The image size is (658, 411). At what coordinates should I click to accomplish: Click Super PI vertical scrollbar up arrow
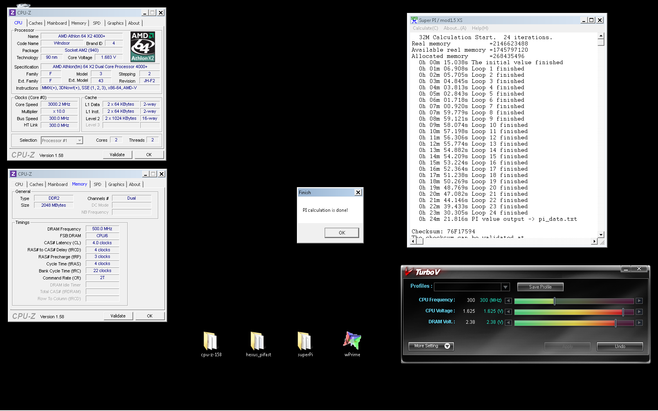coord(601,36)
